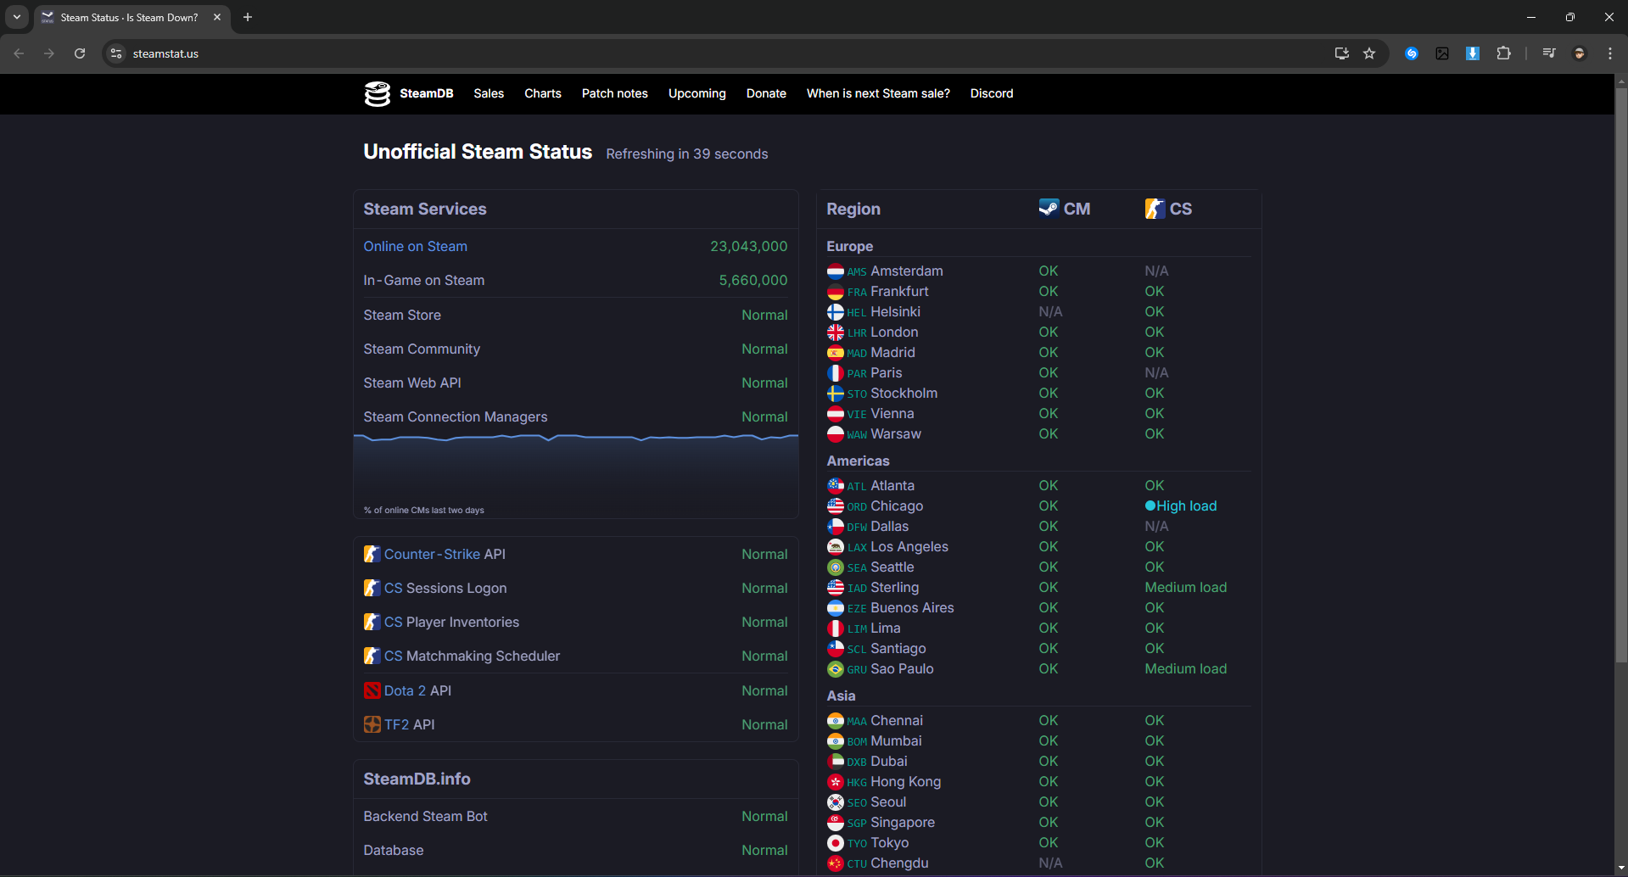Click the Tokyo Japan flag icon
Image resolution: width=1628 pixels, height=877 pixels.
[x=836, y=843]
